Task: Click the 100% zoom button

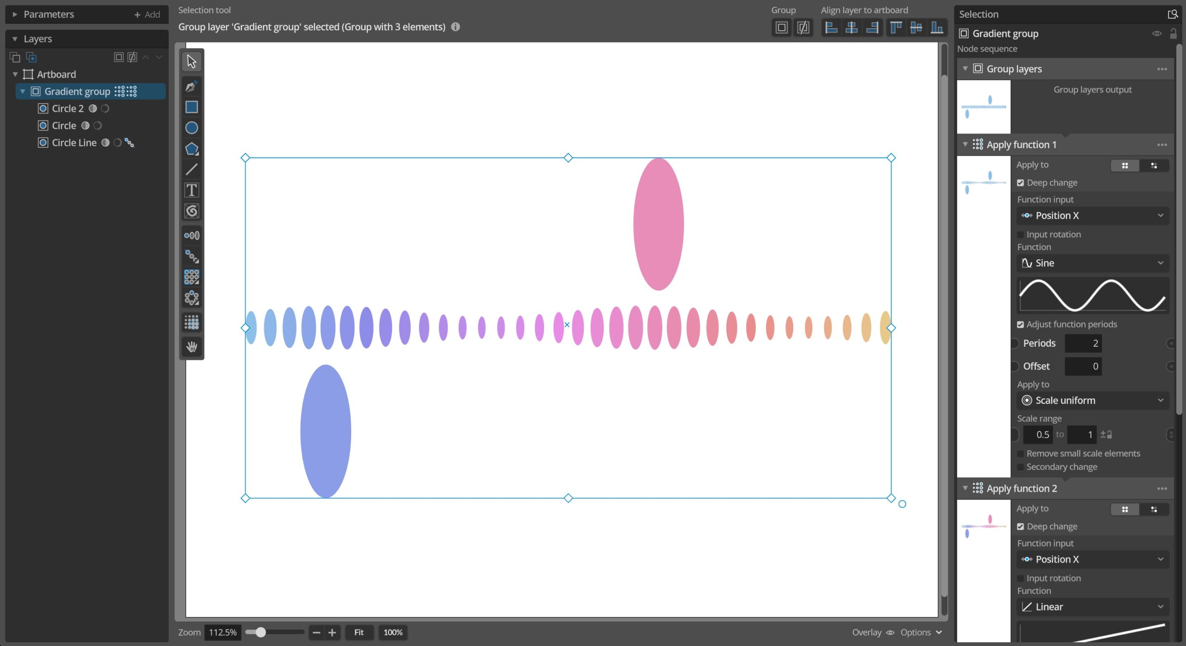Action: coord(392,632)
